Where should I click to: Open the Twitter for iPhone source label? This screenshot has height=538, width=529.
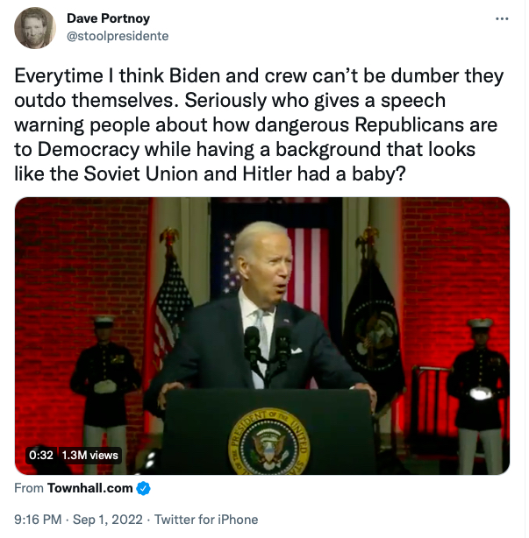pos(205,520)
